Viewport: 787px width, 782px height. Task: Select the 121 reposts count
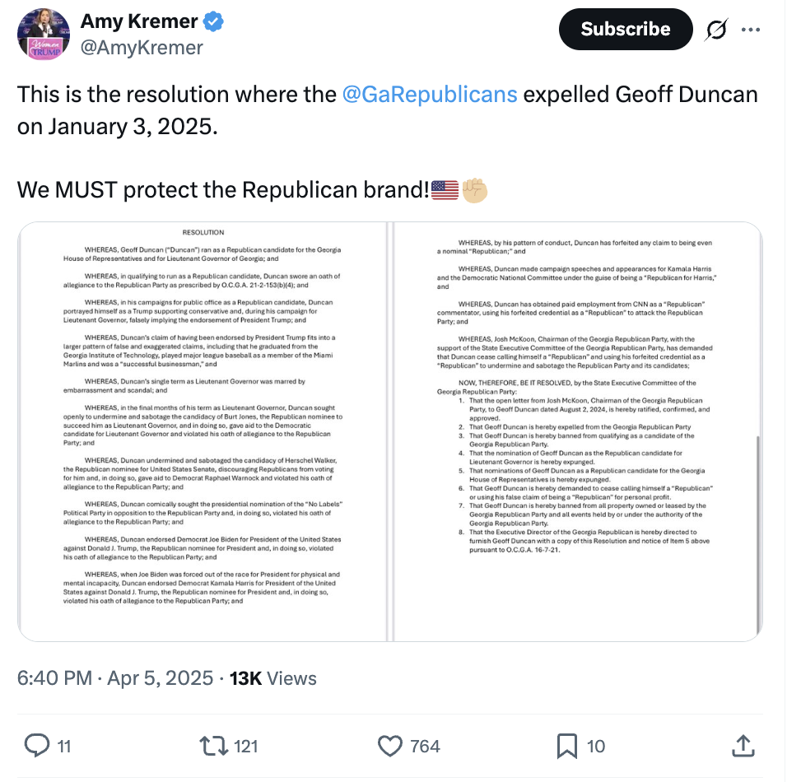(x=245, y=747)
